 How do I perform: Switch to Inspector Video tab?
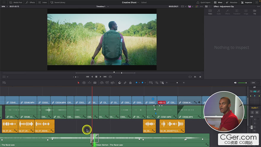(x=210, y=12)
